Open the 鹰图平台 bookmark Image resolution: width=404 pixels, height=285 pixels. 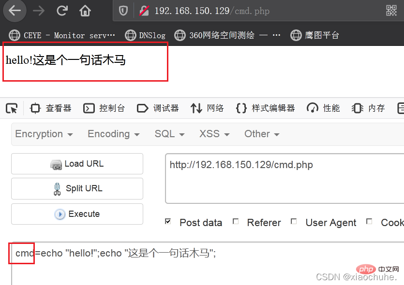coord(314,35)
